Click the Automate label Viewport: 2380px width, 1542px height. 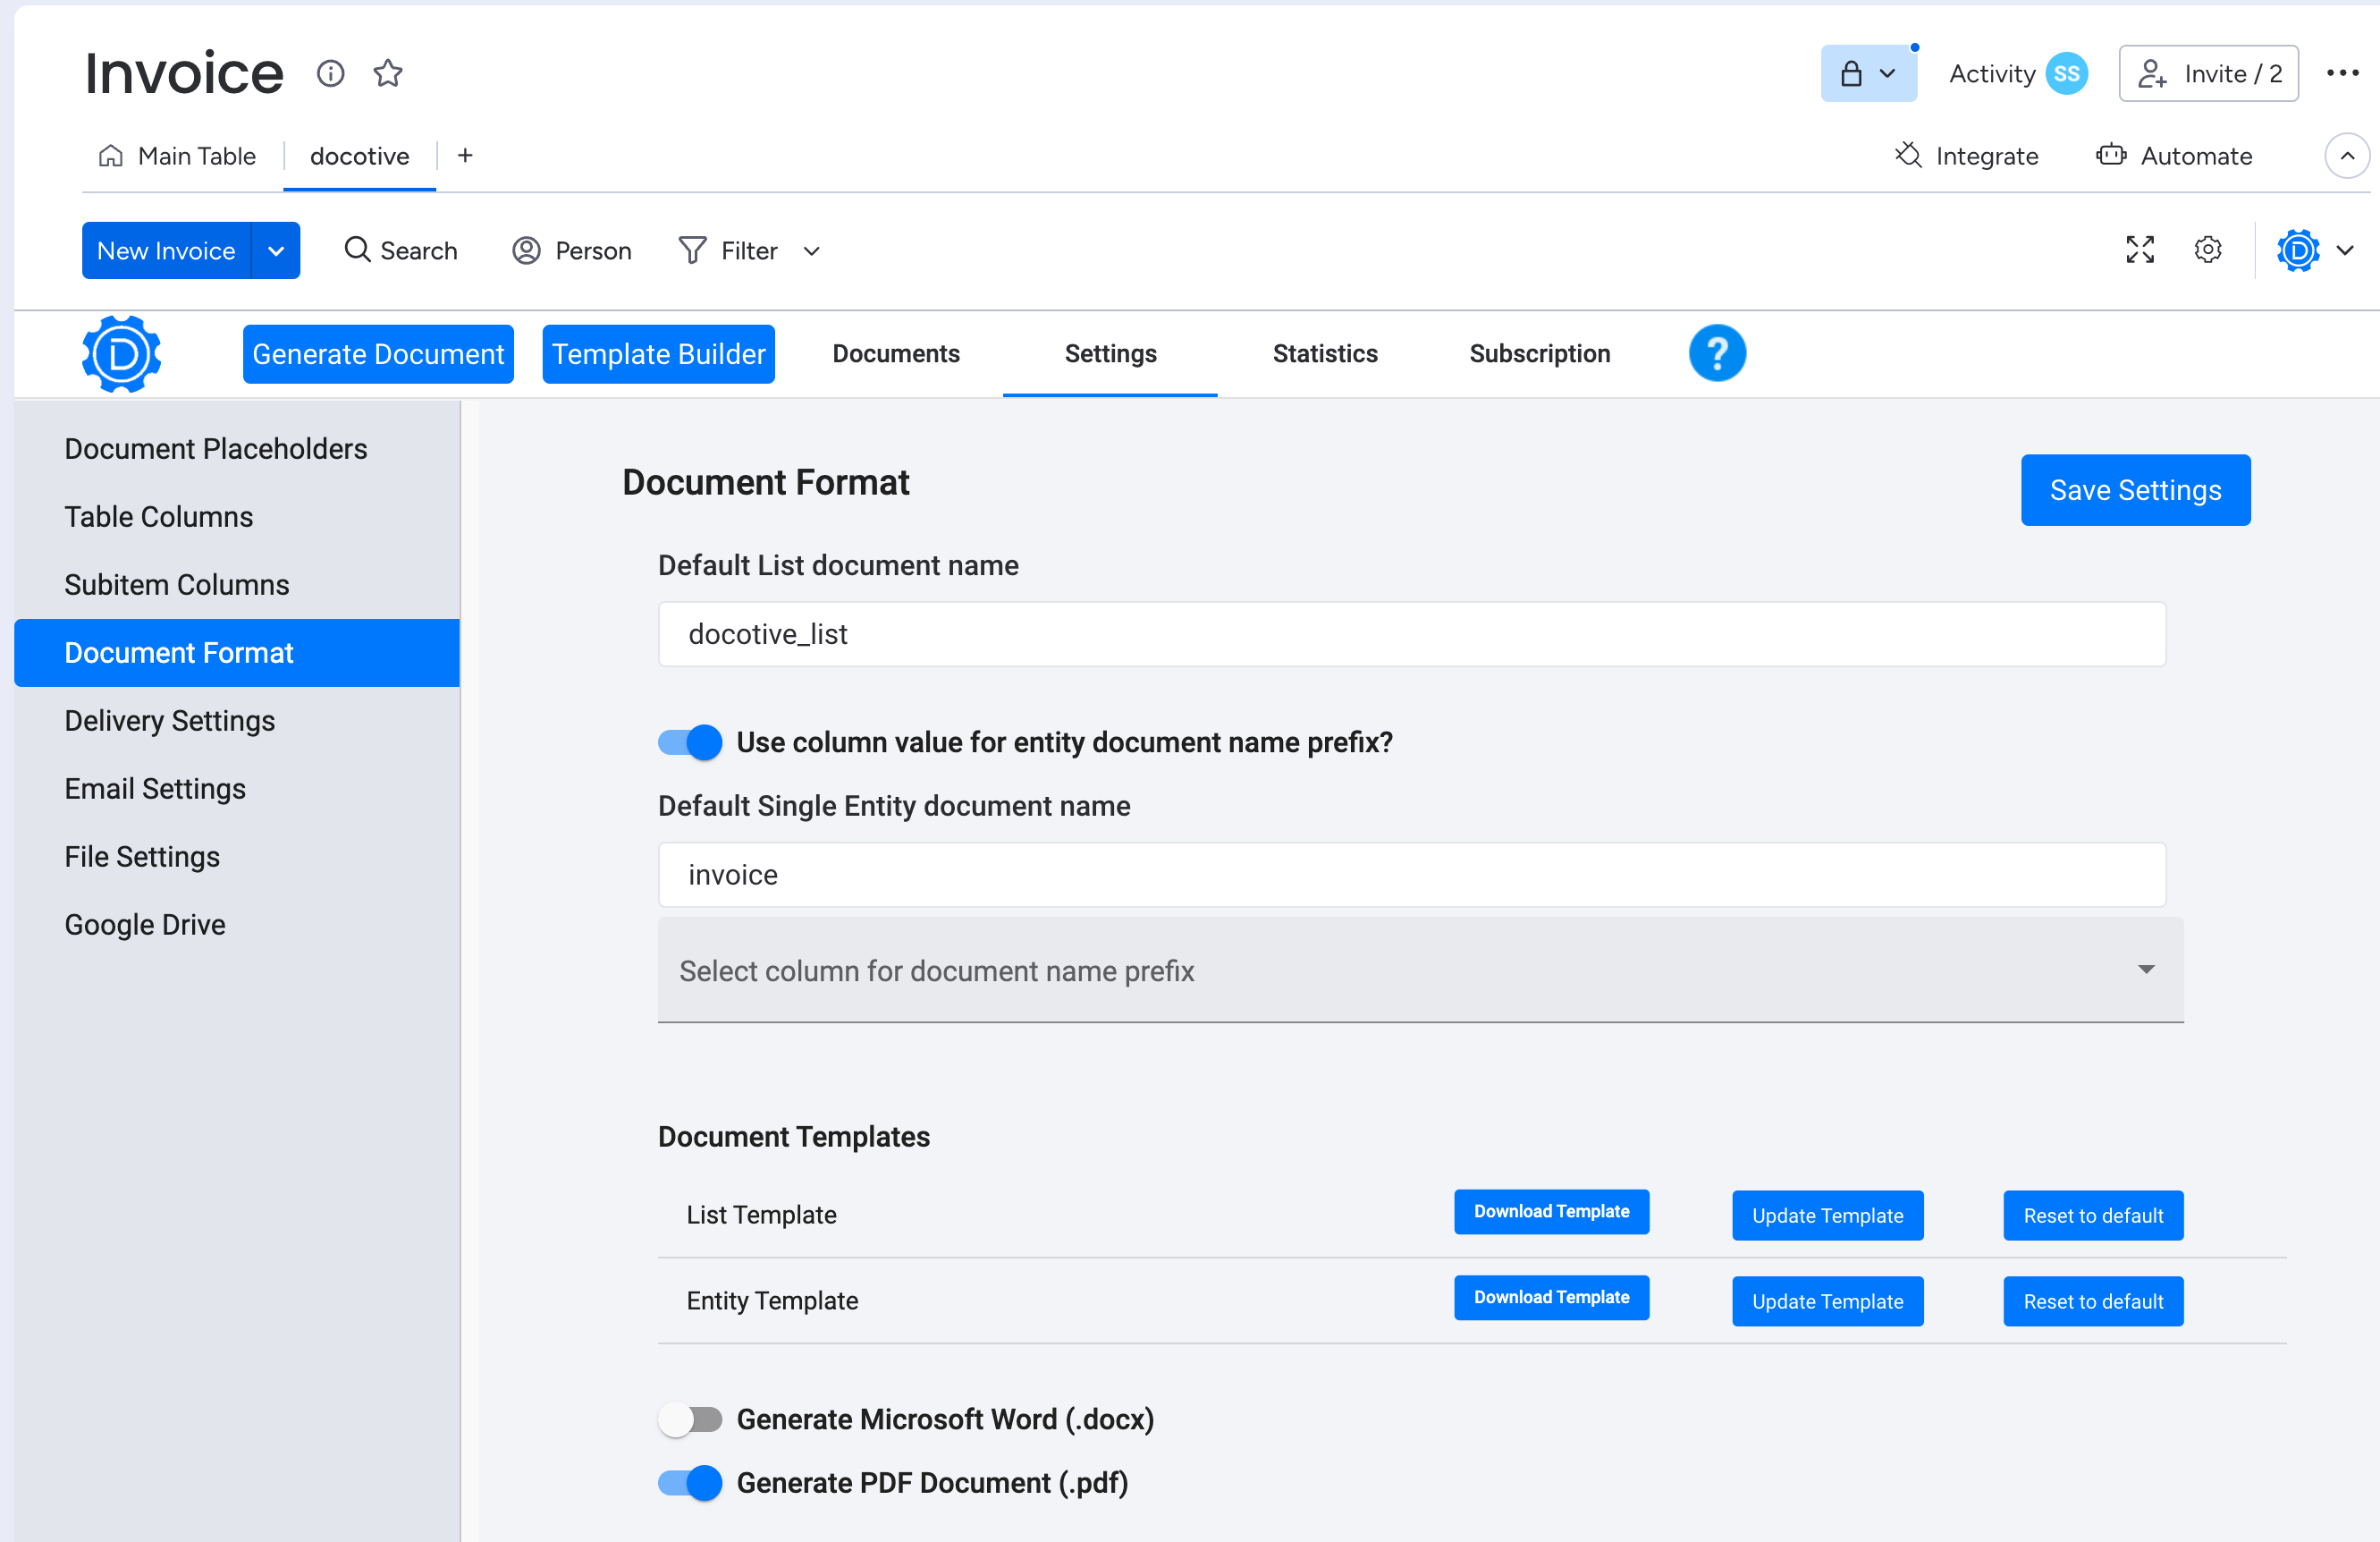pos(2196,157)
